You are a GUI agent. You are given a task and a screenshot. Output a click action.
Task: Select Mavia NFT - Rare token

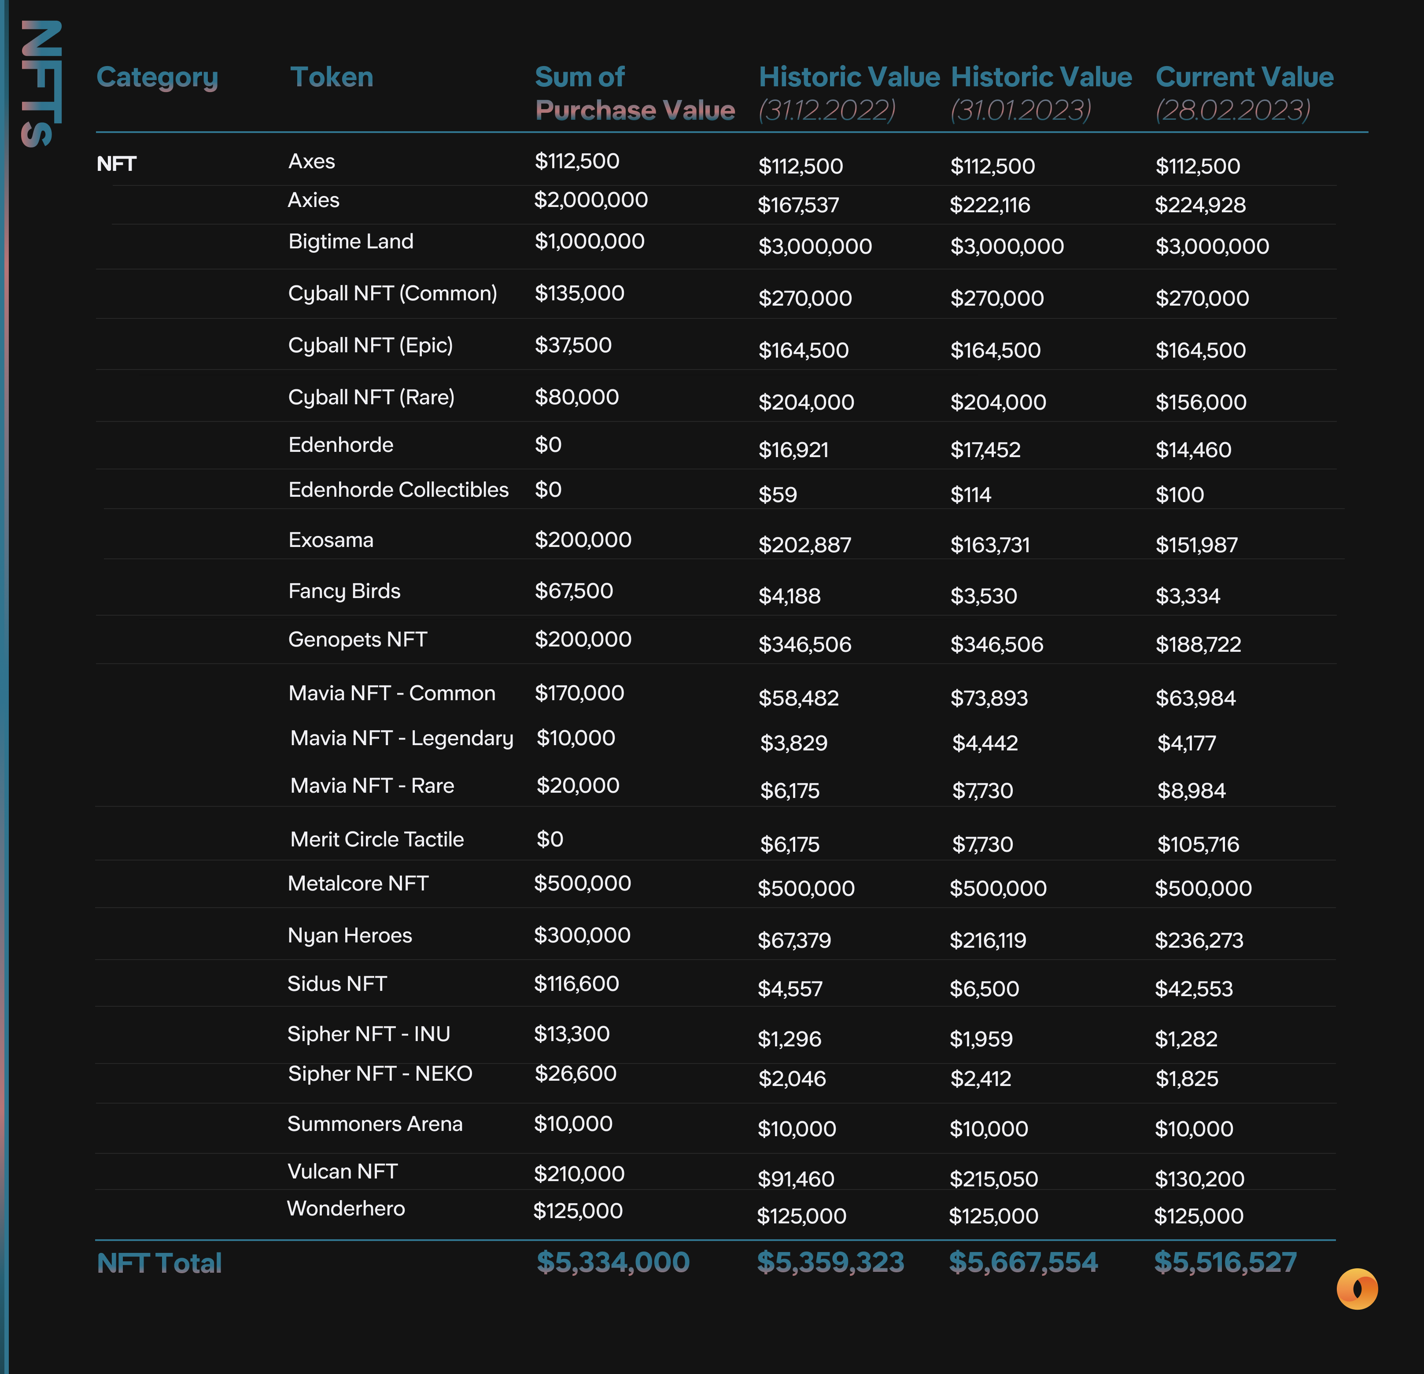click(x=372, y=786)
